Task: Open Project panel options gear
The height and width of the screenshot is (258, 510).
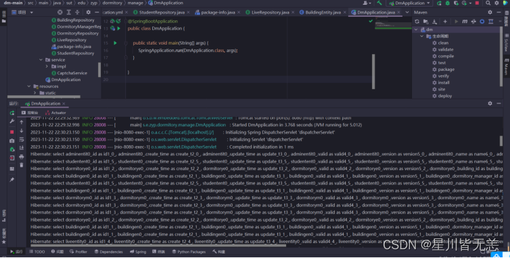Action: tap(88, 12)
